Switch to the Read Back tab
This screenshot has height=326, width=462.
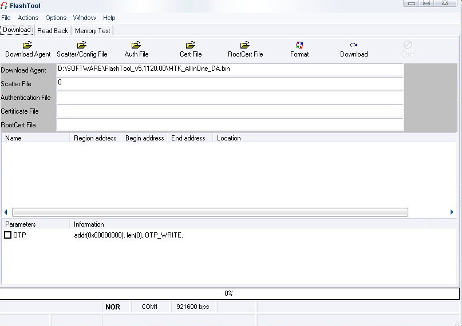pyautogui.click(x=53, y=31)
